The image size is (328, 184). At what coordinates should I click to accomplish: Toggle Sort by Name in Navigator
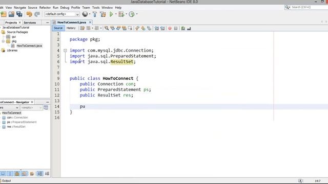[x=40, y=174]
